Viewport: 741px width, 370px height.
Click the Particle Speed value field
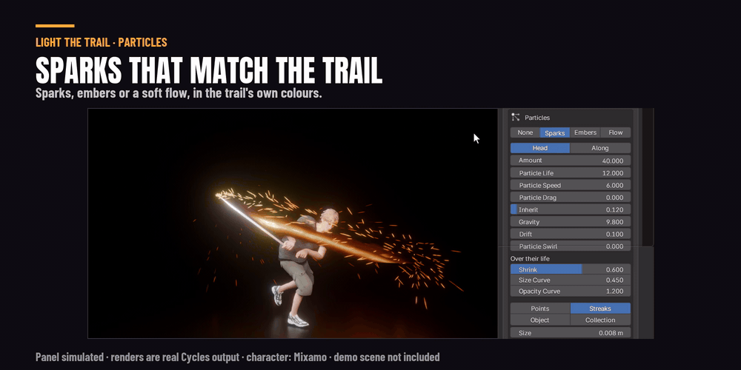[571, 185]
